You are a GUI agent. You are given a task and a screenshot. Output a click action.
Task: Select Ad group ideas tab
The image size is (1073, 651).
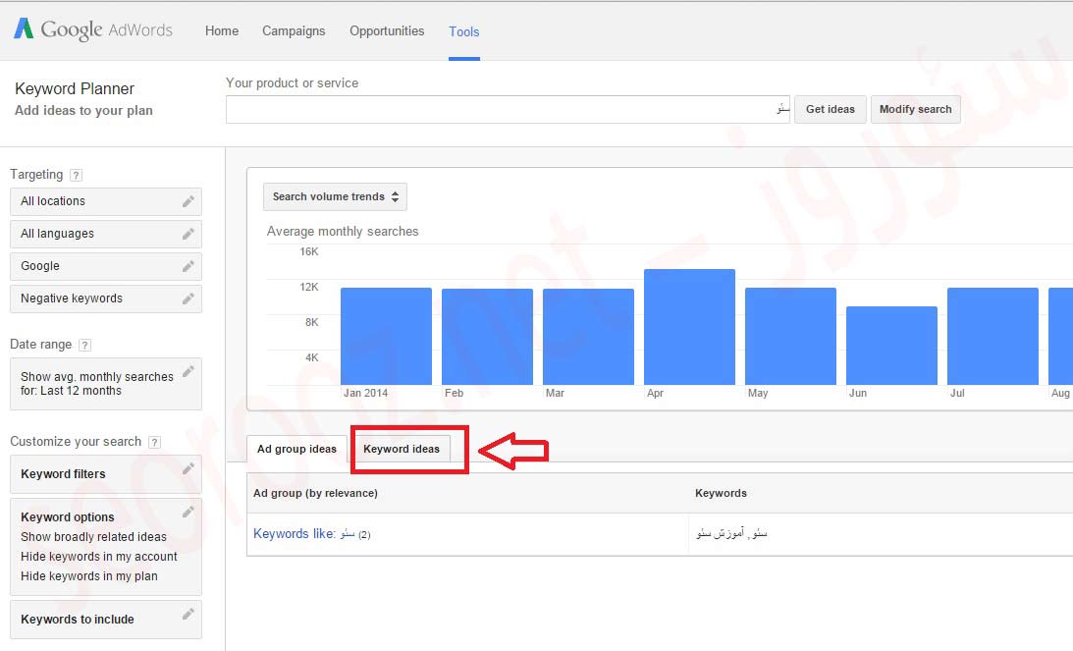296,449
